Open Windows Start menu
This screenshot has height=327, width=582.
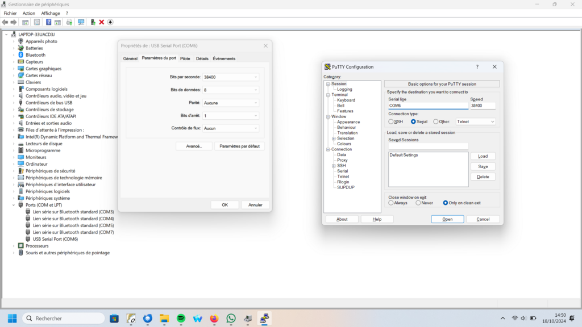click(13, 318)
